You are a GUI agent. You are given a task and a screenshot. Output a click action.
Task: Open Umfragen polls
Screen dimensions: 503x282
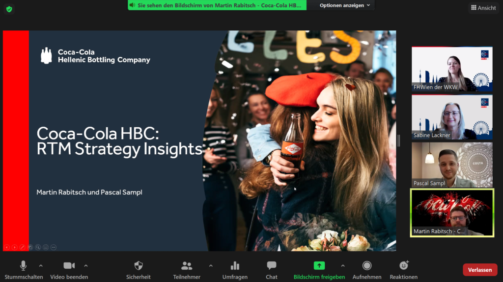coord(235,270)
